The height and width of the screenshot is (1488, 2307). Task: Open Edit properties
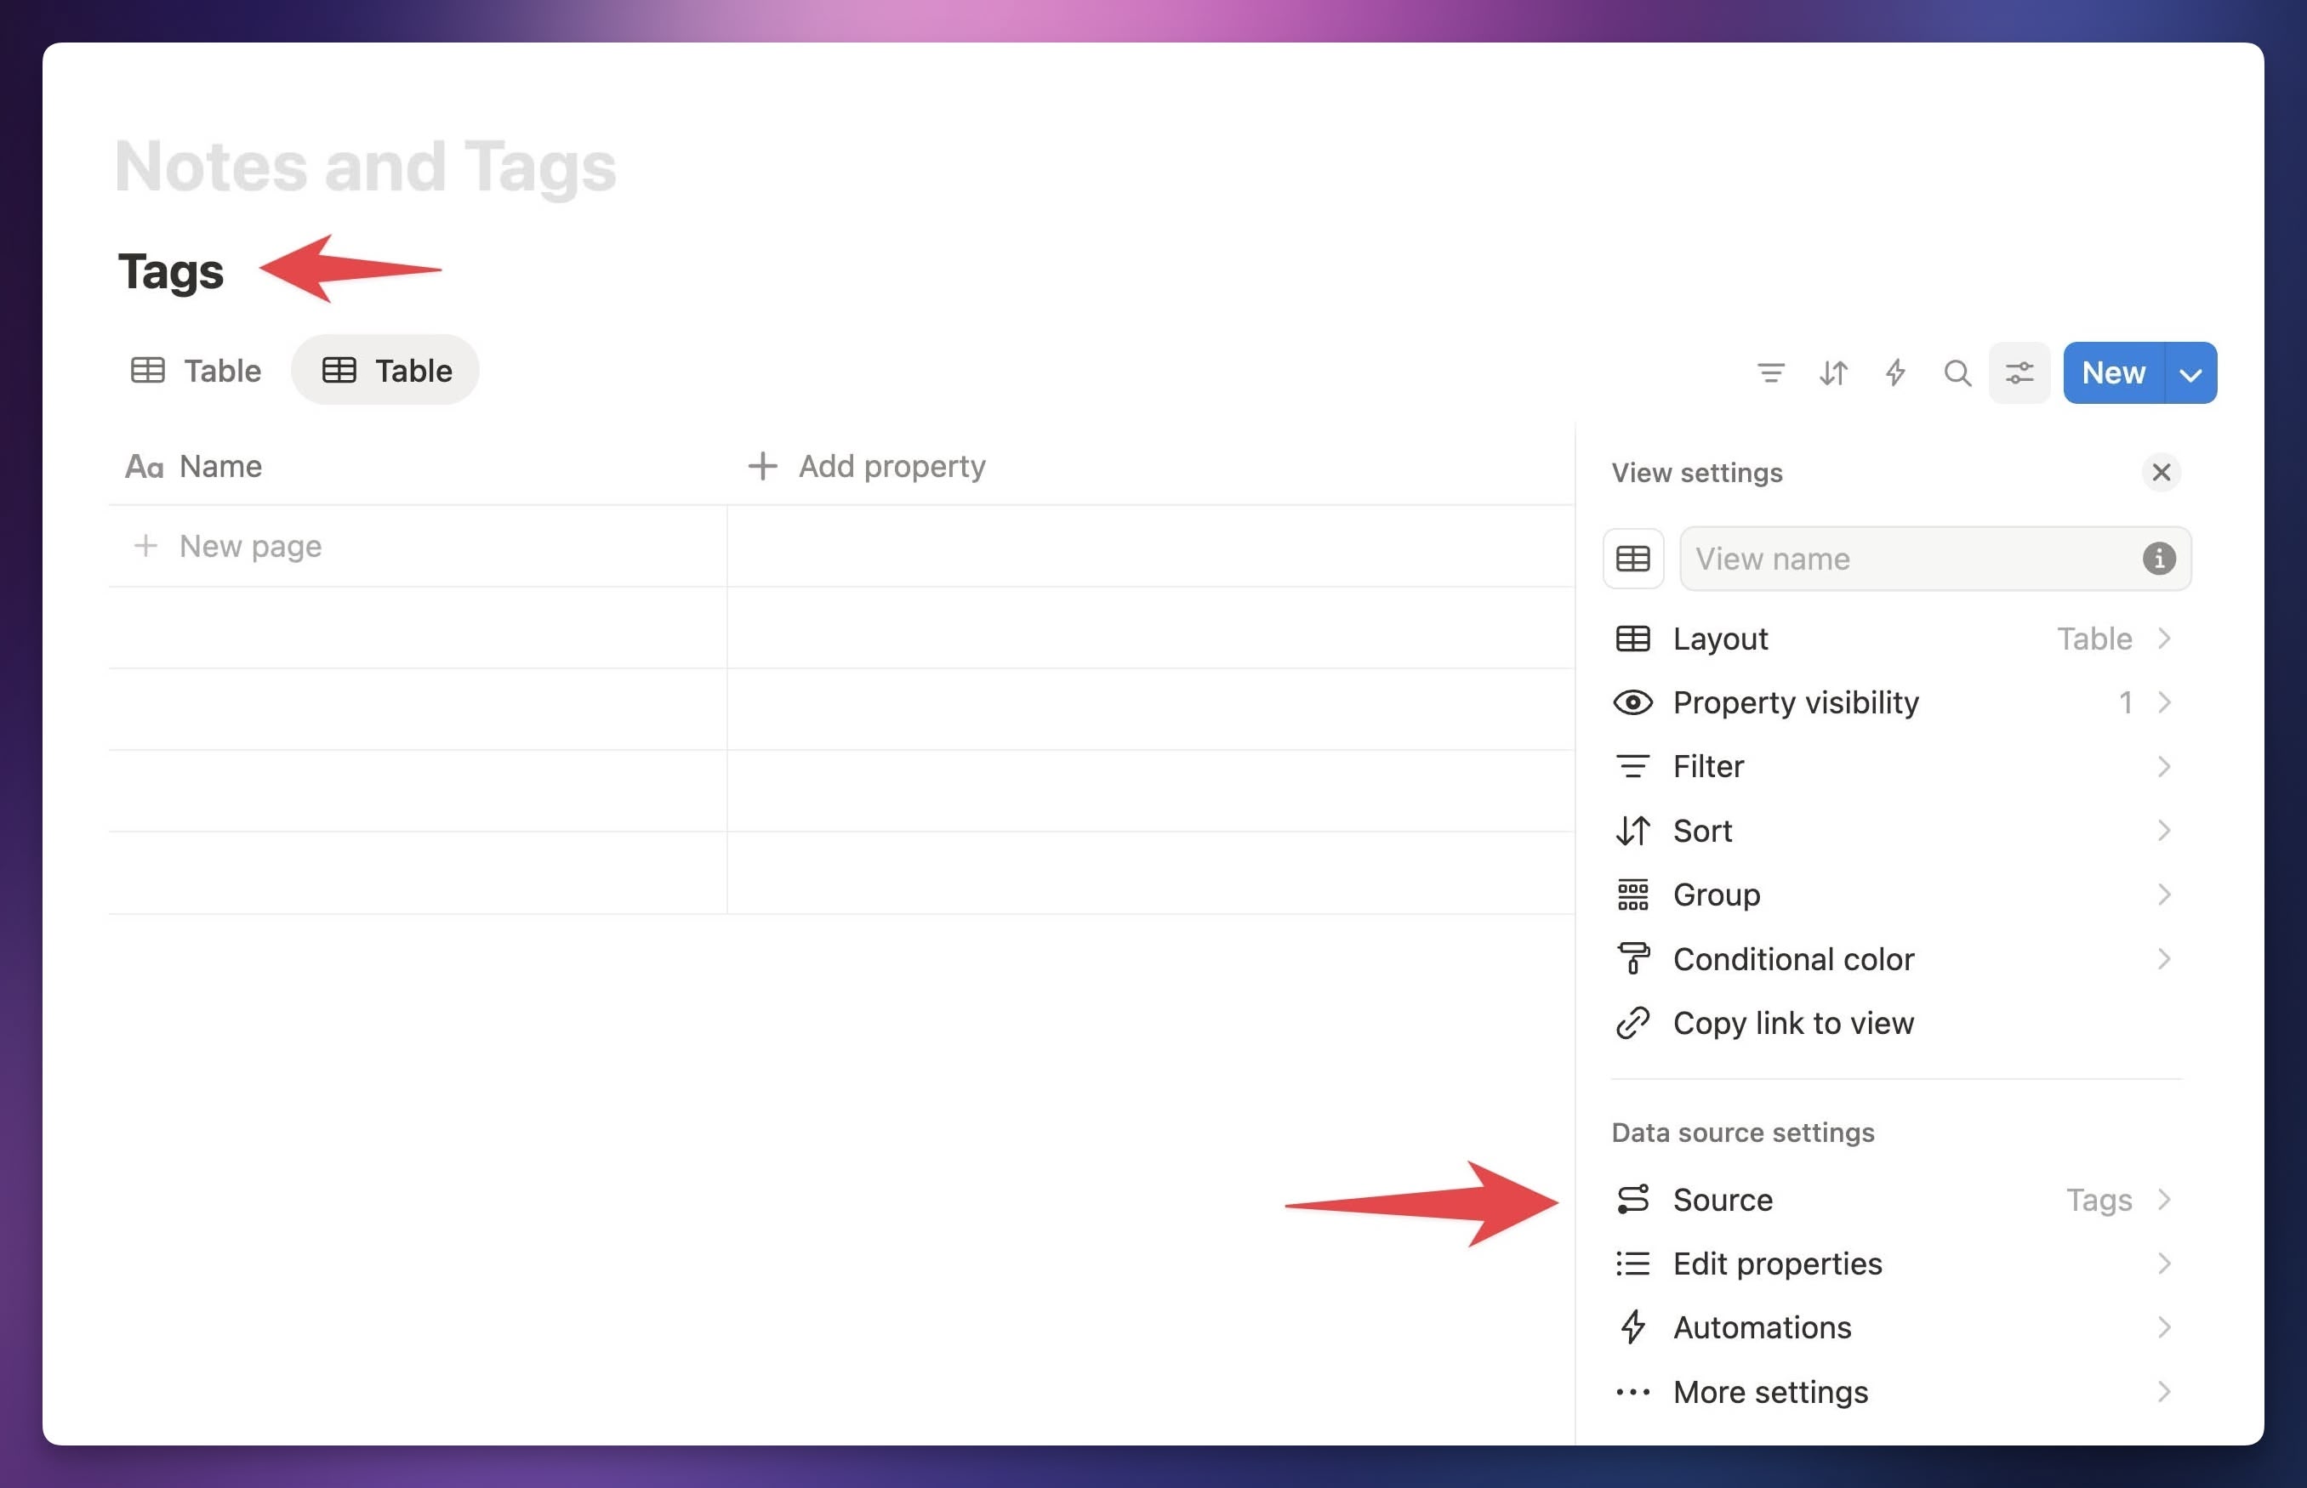pyautogui.click(x=1894, y=1264)
